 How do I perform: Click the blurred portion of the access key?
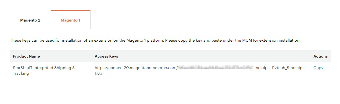214,68
